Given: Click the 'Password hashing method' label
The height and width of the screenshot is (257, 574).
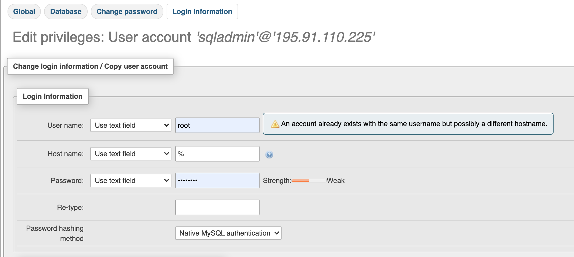Looking at the screenshot, I should click(55, 233).
